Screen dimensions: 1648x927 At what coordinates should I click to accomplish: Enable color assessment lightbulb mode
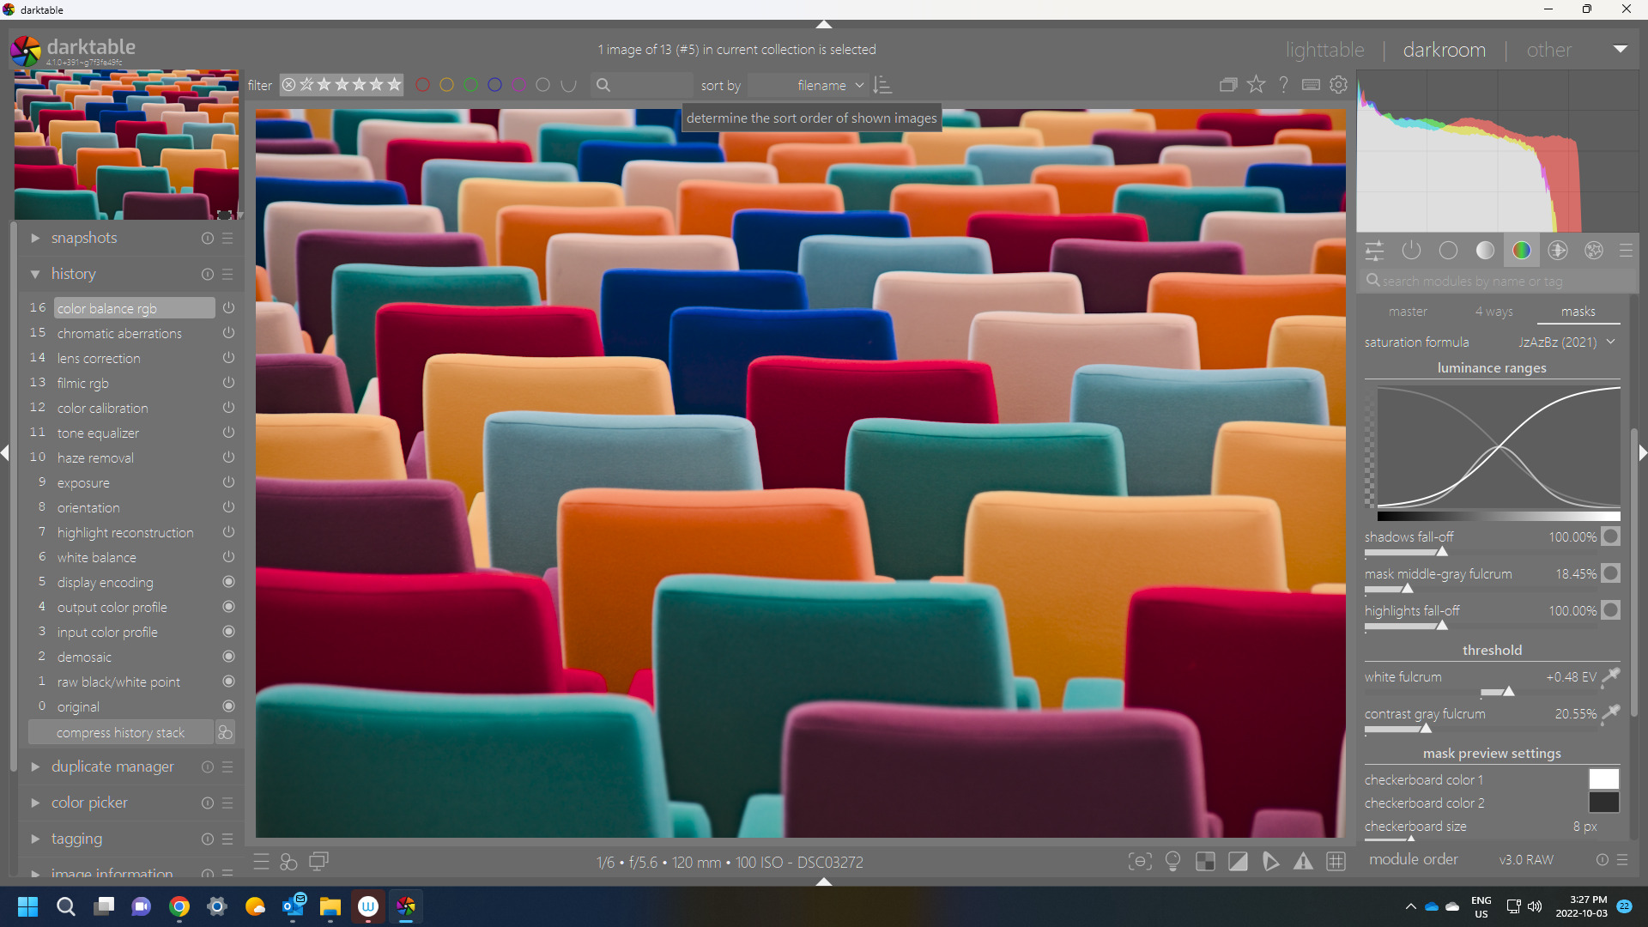tap(1172, 862)
